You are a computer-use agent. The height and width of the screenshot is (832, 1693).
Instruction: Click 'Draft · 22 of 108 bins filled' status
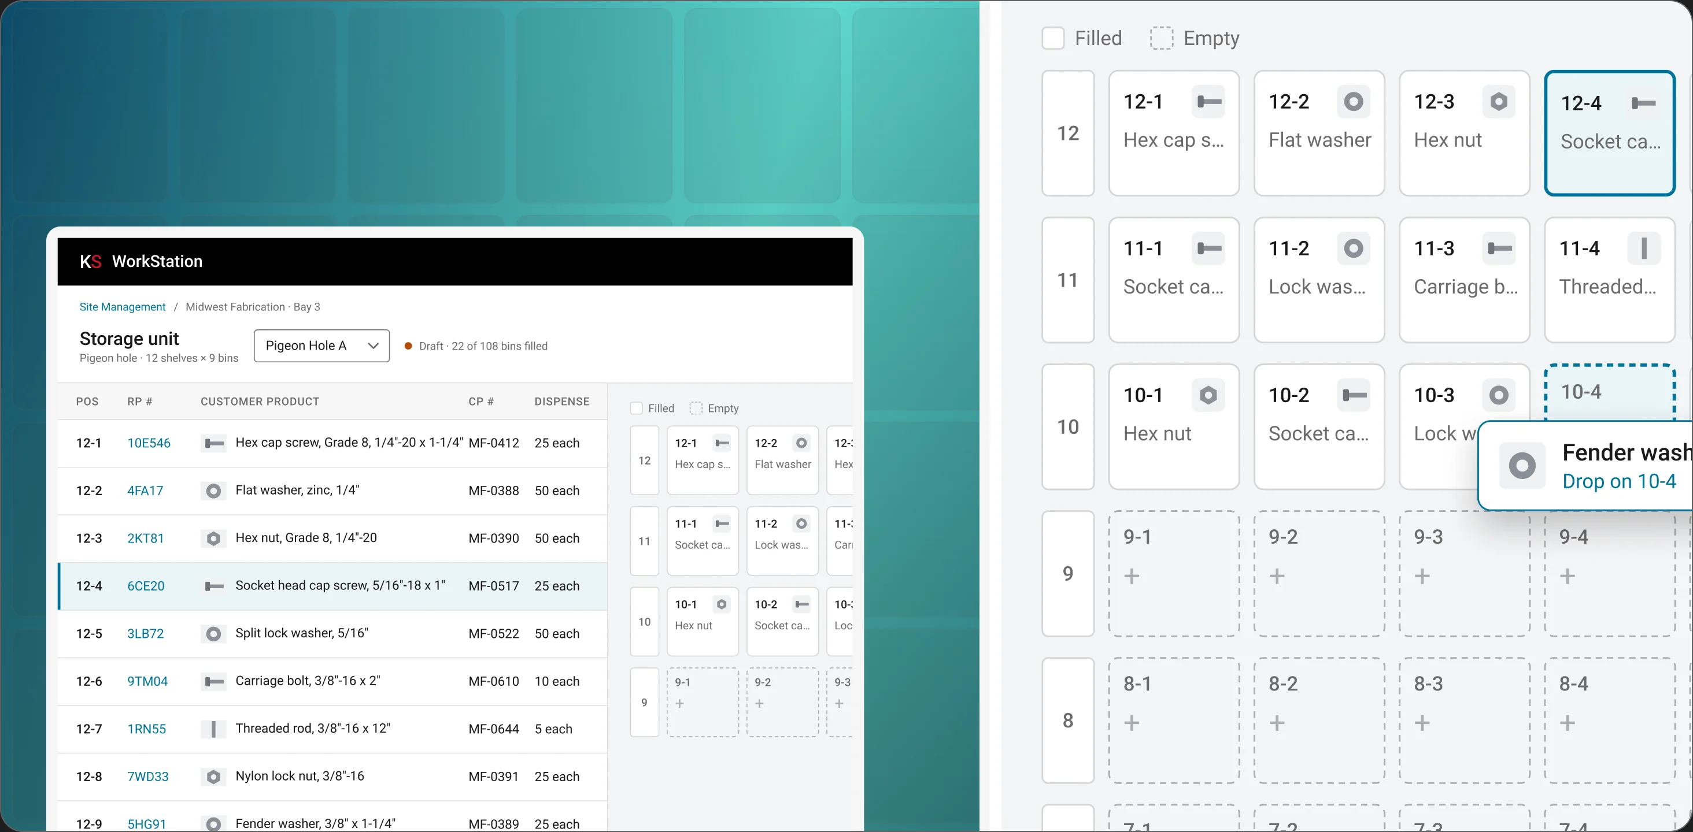coord(476,346)
